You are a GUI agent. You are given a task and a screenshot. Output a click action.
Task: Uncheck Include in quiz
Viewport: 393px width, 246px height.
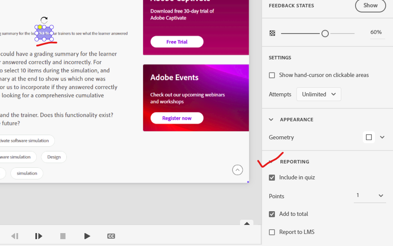click(272, 178)
